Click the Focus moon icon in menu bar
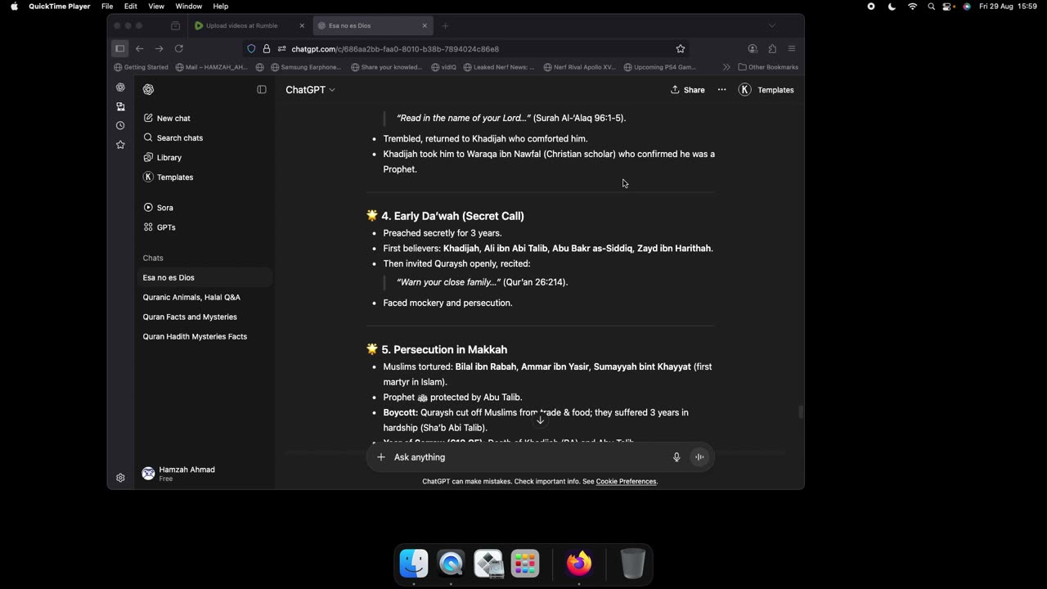Screen dimensions: 1047x589 (x=892, y=6)
